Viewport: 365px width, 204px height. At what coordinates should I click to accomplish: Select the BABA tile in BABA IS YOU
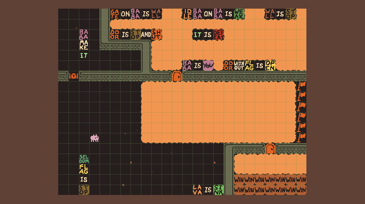(187, 66)
